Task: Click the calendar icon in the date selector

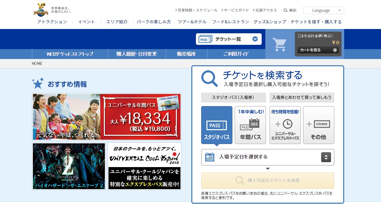Action: (210, 157)
